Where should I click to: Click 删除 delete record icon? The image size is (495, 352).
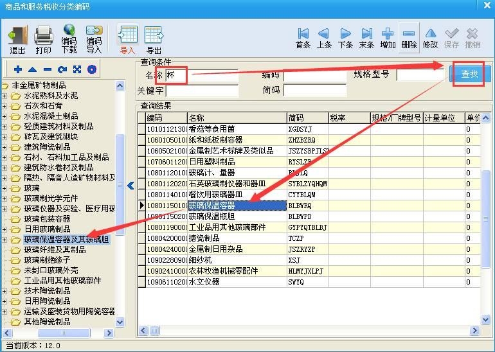tap(409, 38)
